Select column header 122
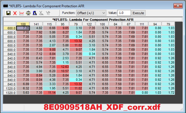 coord(89,24)
